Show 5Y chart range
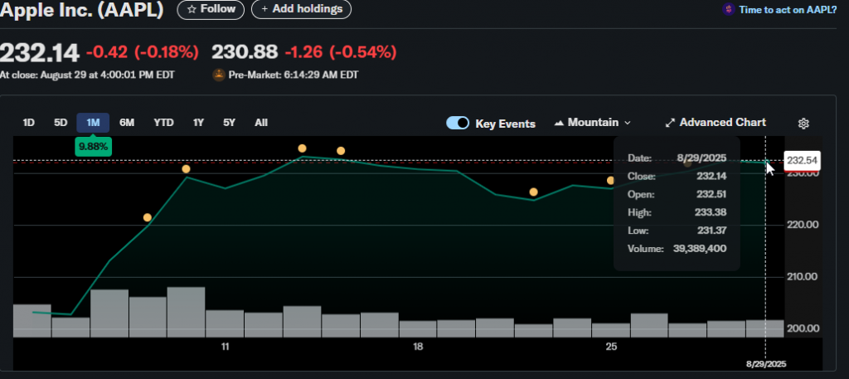 pyautogui.click(x=230, y=123)
